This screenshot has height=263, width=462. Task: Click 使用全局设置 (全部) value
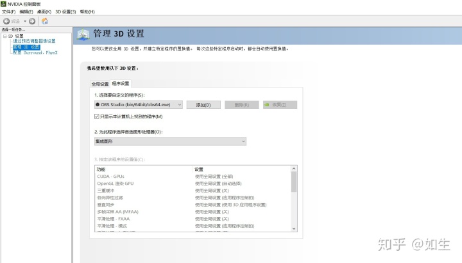pyautogui.click(x=214, y=177)
